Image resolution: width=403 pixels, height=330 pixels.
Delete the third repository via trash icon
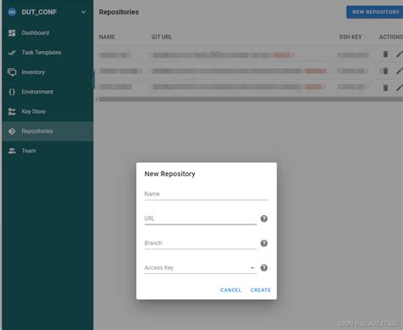[x=385, y=88]
